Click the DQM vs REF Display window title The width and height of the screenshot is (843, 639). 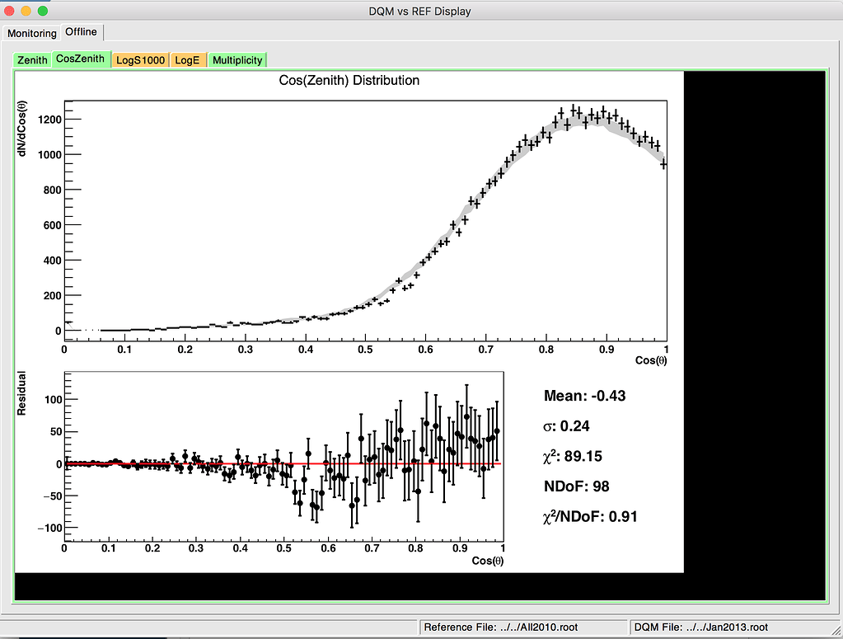420,12
